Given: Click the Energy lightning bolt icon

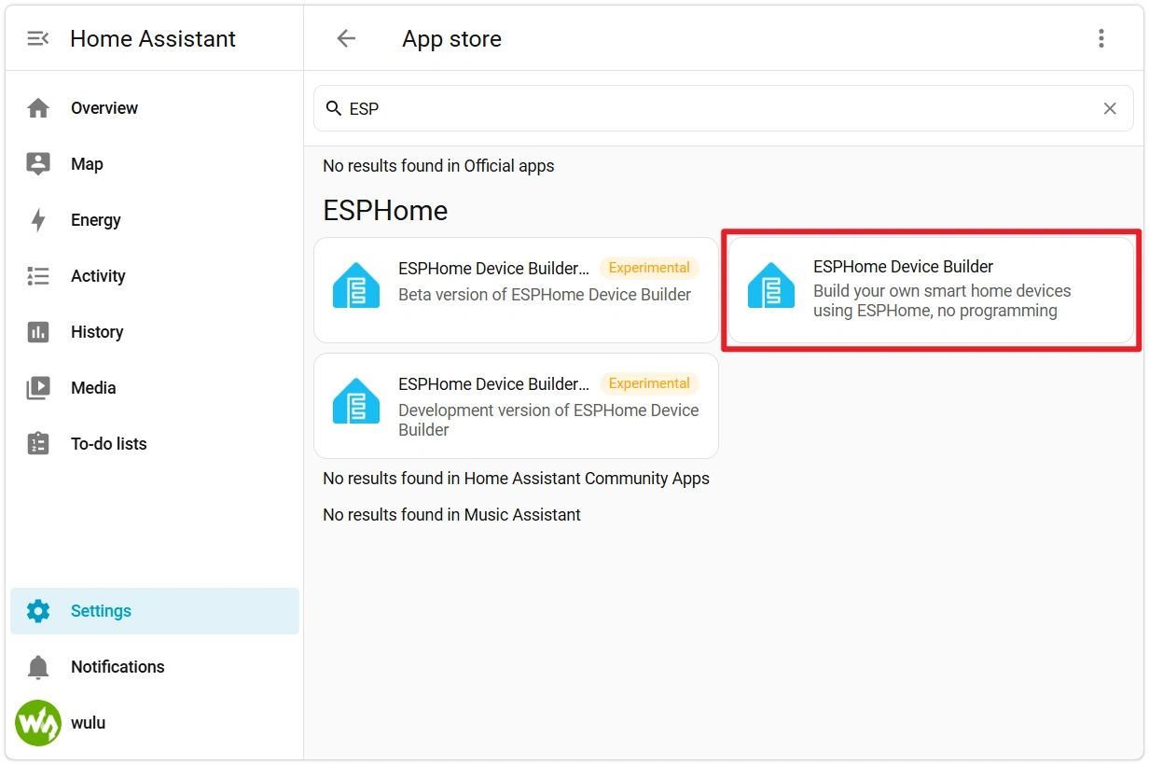Looking at the screenshot, I should [x=38, y=220].
